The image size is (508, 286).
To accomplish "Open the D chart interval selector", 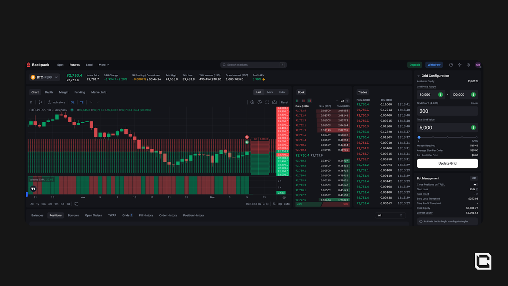I will (31, 102).
